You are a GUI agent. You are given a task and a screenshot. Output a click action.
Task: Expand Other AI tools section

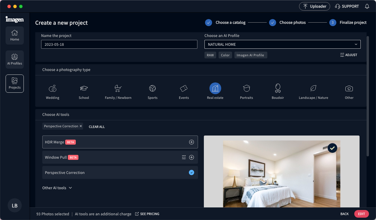tap(57, 188)
